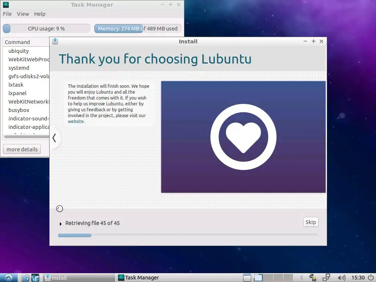
Task: Switch to the Install window in taskbar
Action: 79,278
